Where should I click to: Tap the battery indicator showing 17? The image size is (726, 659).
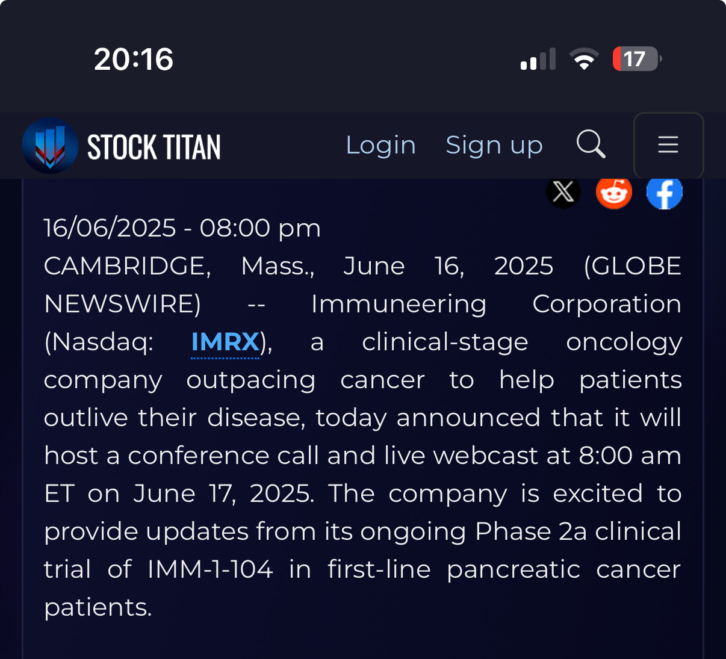click(637, 59)
